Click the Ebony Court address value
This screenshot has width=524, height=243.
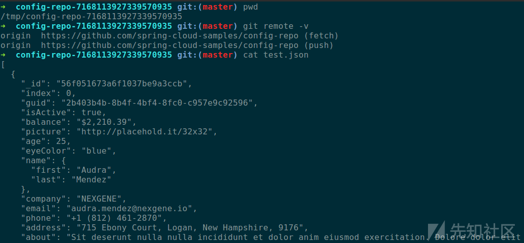(187, 227)
